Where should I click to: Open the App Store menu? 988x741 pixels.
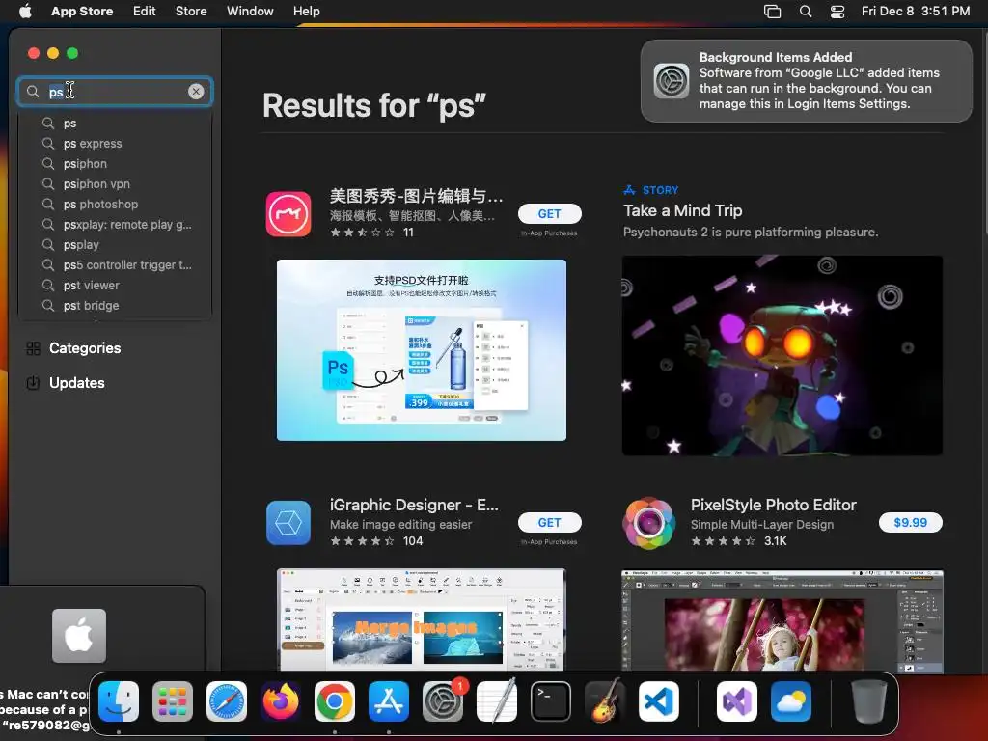(x=82, y=11)
